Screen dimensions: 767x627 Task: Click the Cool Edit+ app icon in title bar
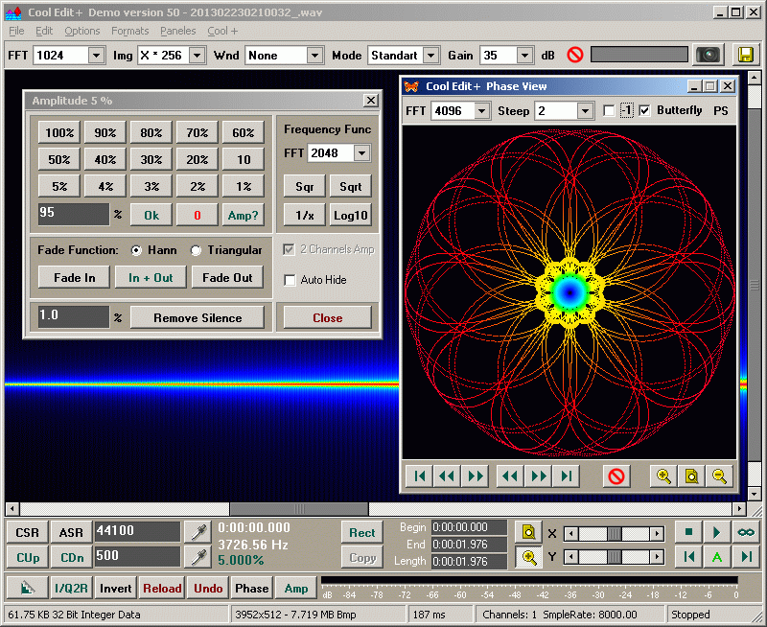point(13,12)
